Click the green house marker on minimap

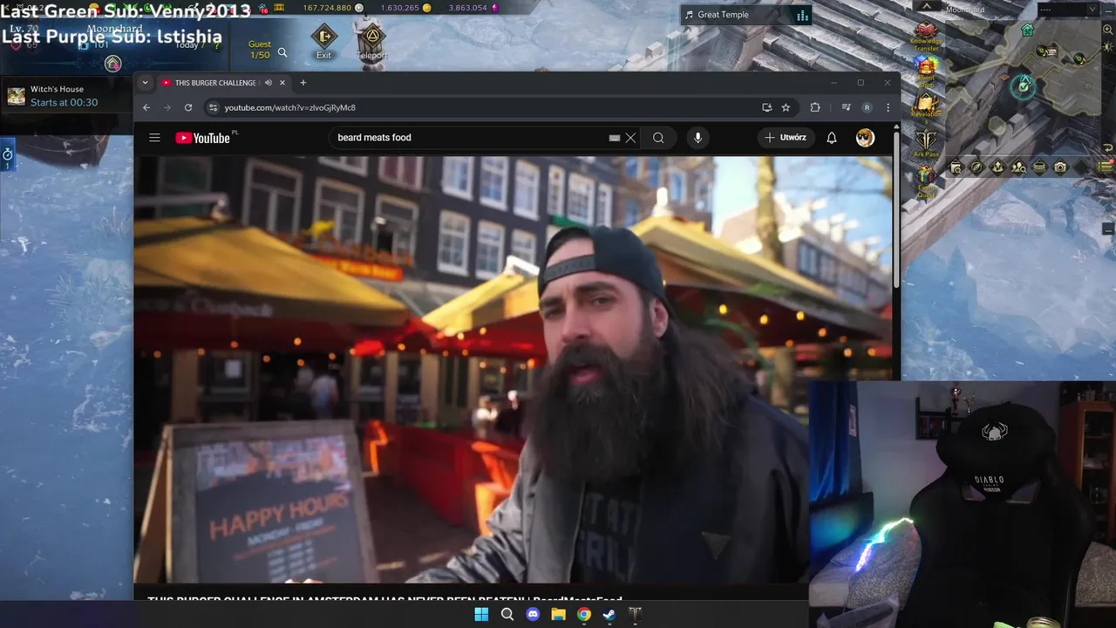coord(1028,31)
